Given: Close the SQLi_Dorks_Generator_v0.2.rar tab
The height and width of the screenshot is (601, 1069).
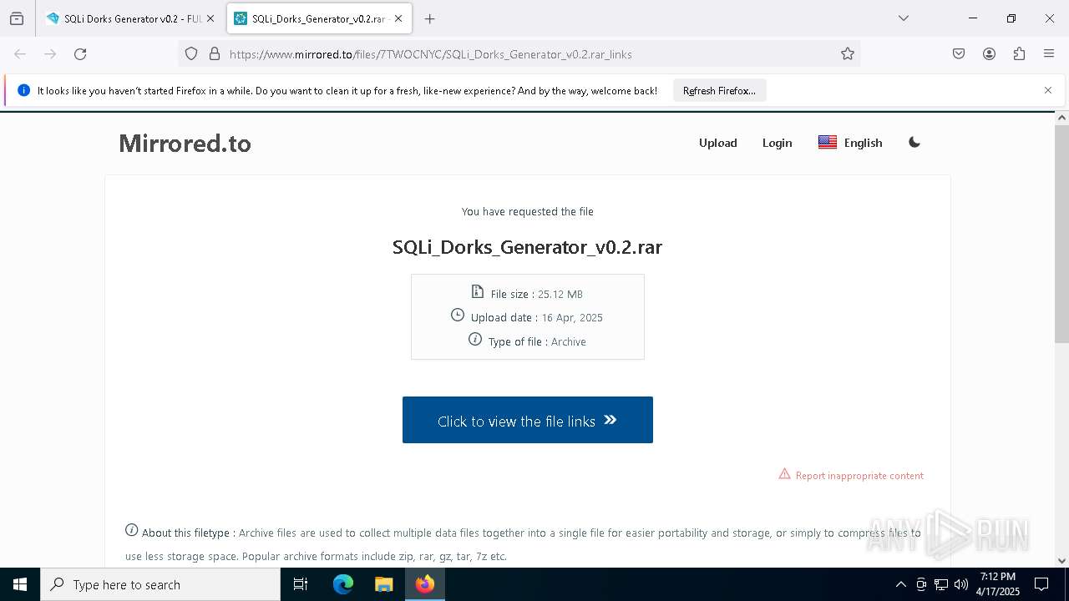Looking at the screenshot, I should [398, 18].
